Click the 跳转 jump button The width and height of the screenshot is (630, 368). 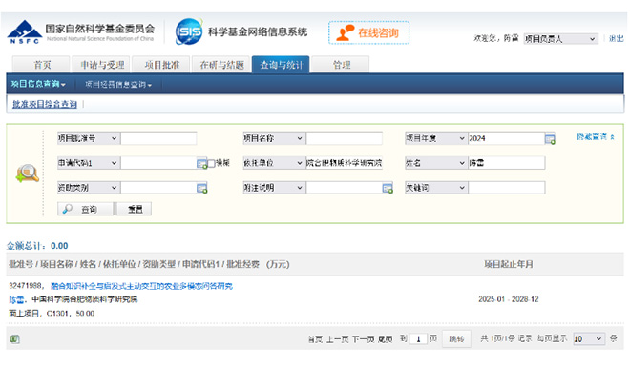click(456, 339)
